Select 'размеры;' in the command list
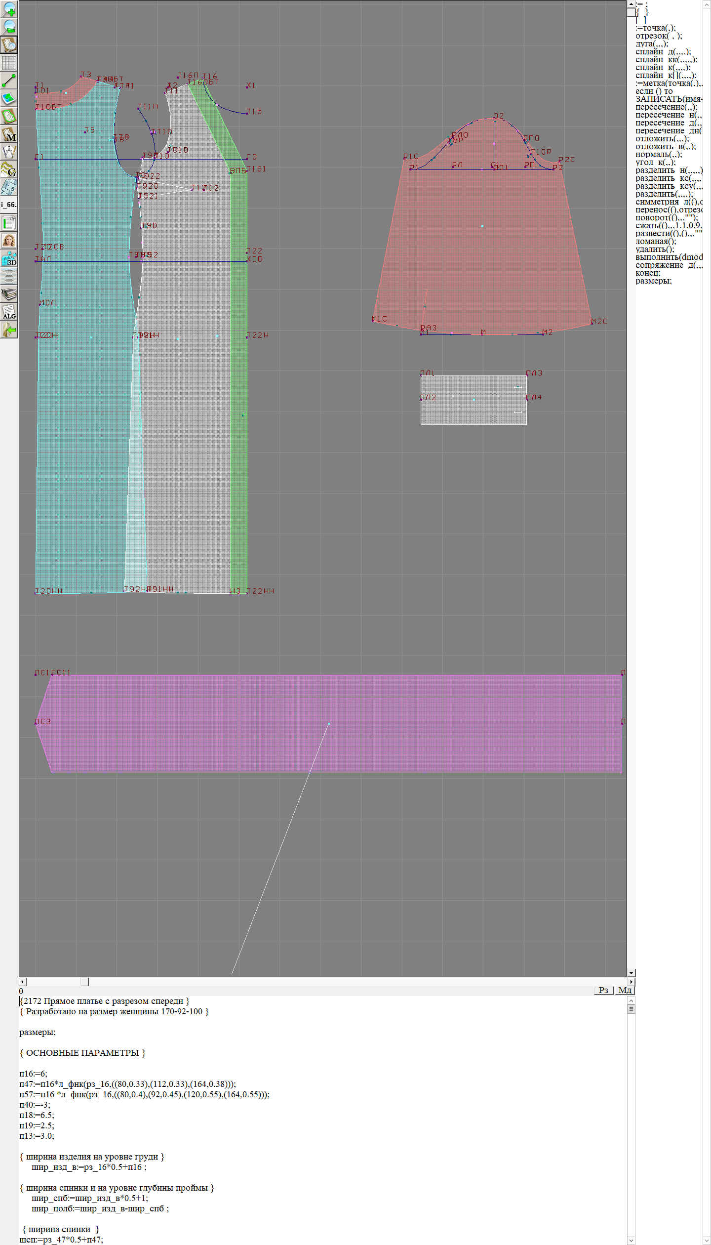Image resolution: width=711 pixels, height=1245 pixels. 653,281
